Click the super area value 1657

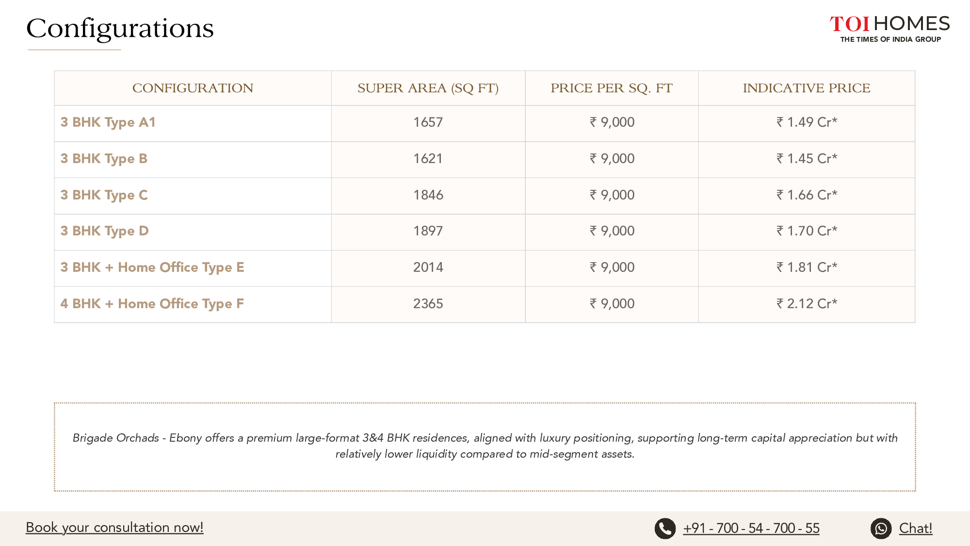click(428, 122)
